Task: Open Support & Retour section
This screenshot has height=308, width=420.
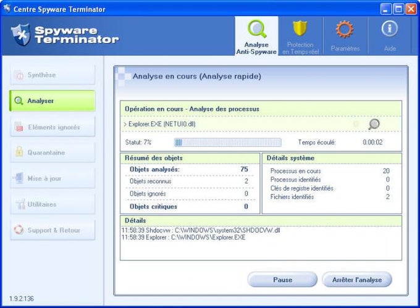Action: point(52,230)
